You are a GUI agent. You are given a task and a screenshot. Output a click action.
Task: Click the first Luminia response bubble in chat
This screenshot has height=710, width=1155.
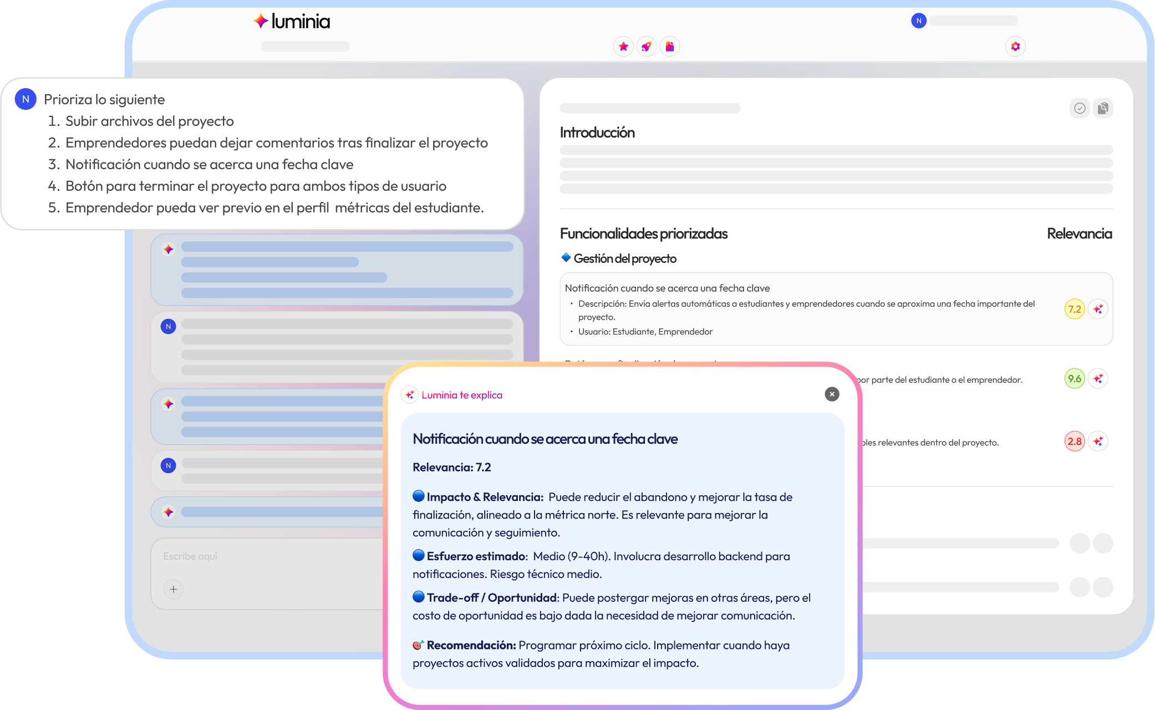point(337,270)
